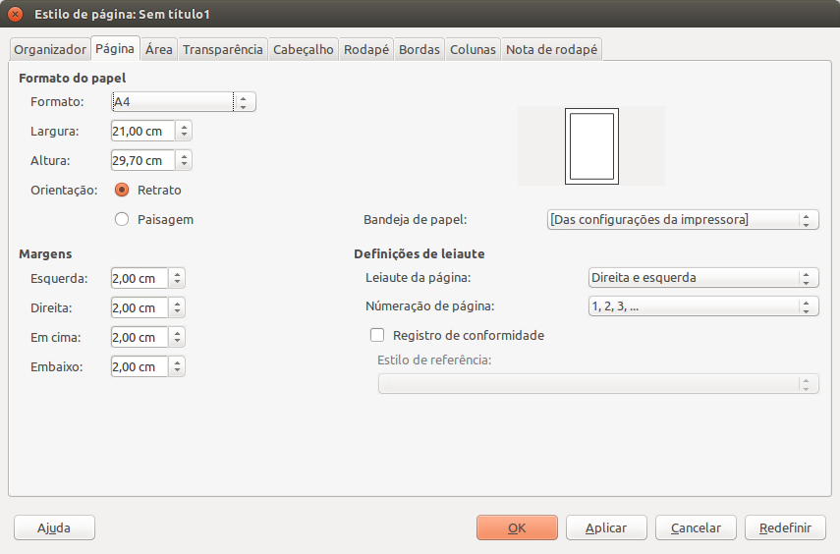
Task: Confirm with the OK button
Action: pos(517,527)
